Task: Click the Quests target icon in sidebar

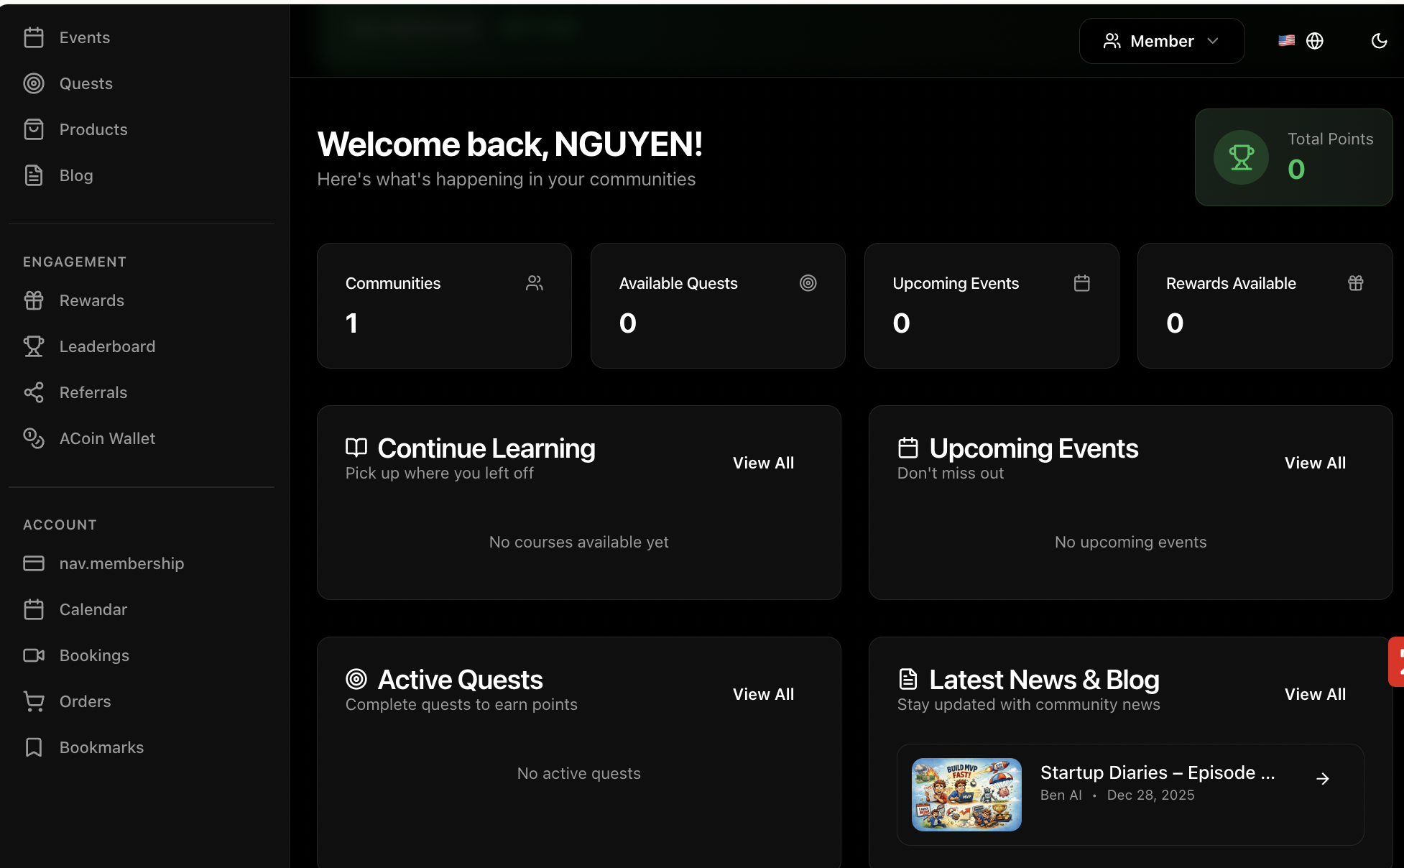Action: tap(34, 83)
